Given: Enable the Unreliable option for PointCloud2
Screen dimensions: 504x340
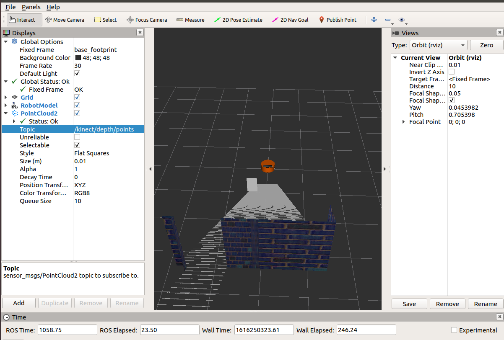Looking at the screenshot, I should (77, 137).
